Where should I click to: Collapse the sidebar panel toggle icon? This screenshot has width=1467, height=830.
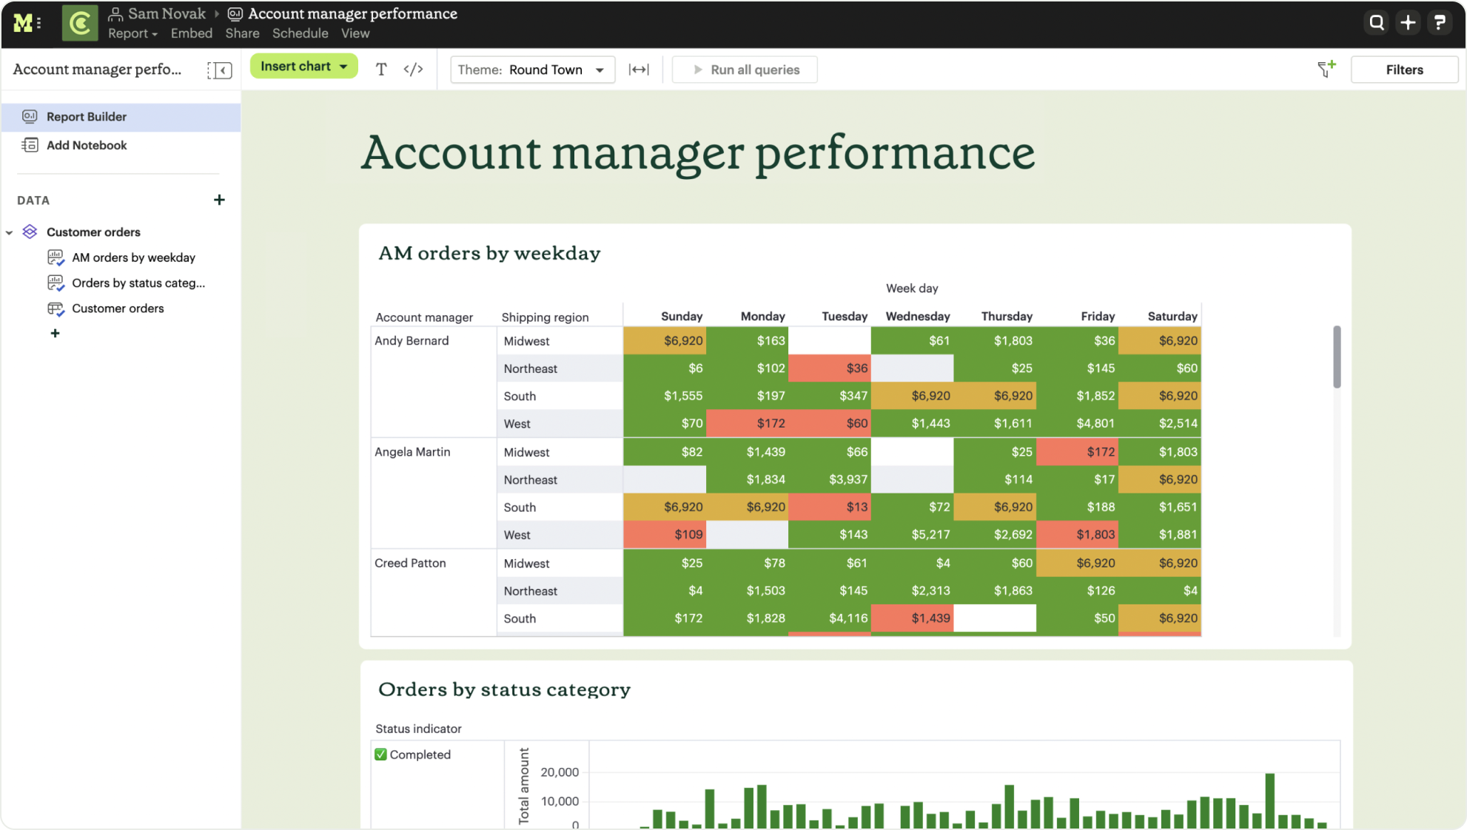[219, 70]
